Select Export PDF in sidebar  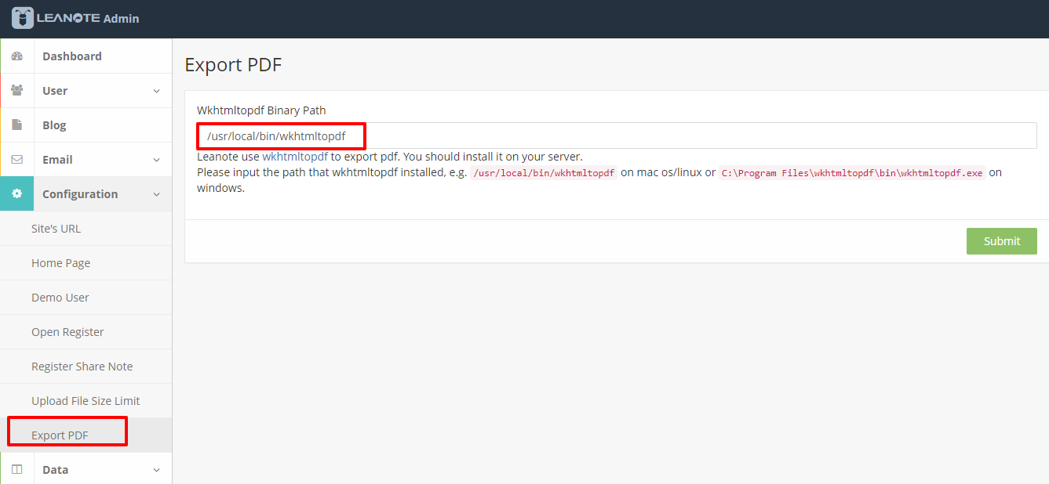click(86, 435)
